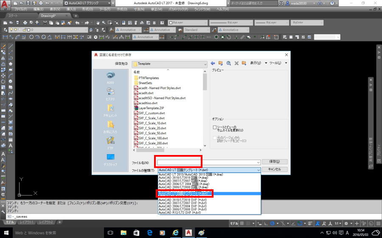
Task: Open the デスクトップ location in places sidebar
Action: 110,160
